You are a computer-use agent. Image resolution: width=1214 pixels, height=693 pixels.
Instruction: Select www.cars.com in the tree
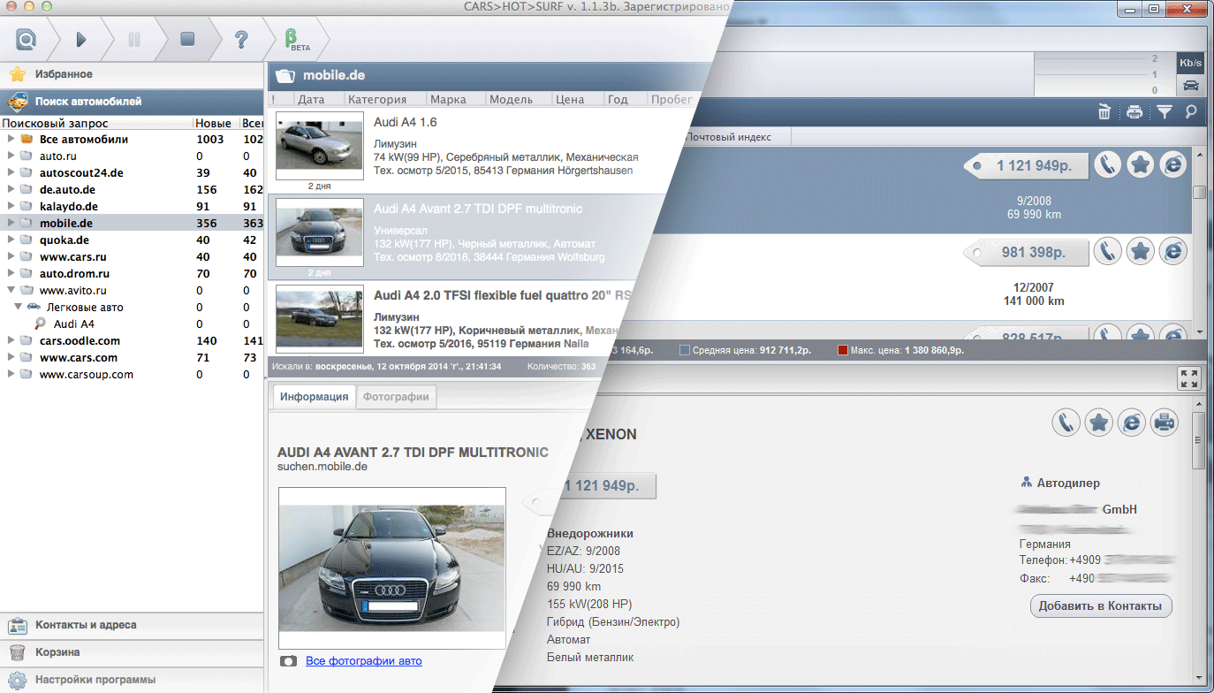coord(78,357)
